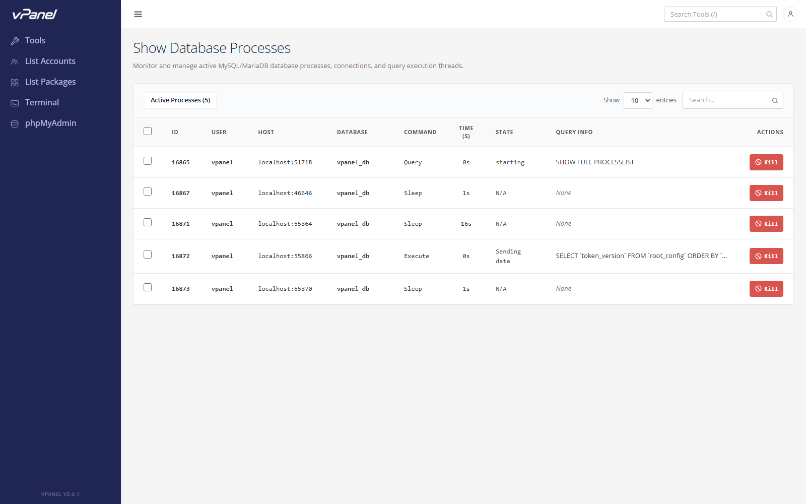The height and width of the screenshot is (504, 806).
Task: Click the 16s time value
Action: (x=466, y=224)
